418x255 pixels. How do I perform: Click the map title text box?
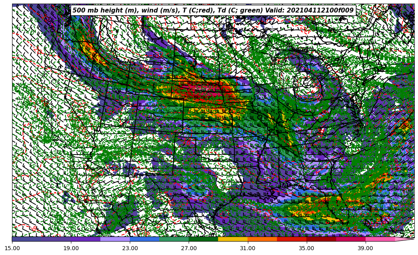(213, 10)
